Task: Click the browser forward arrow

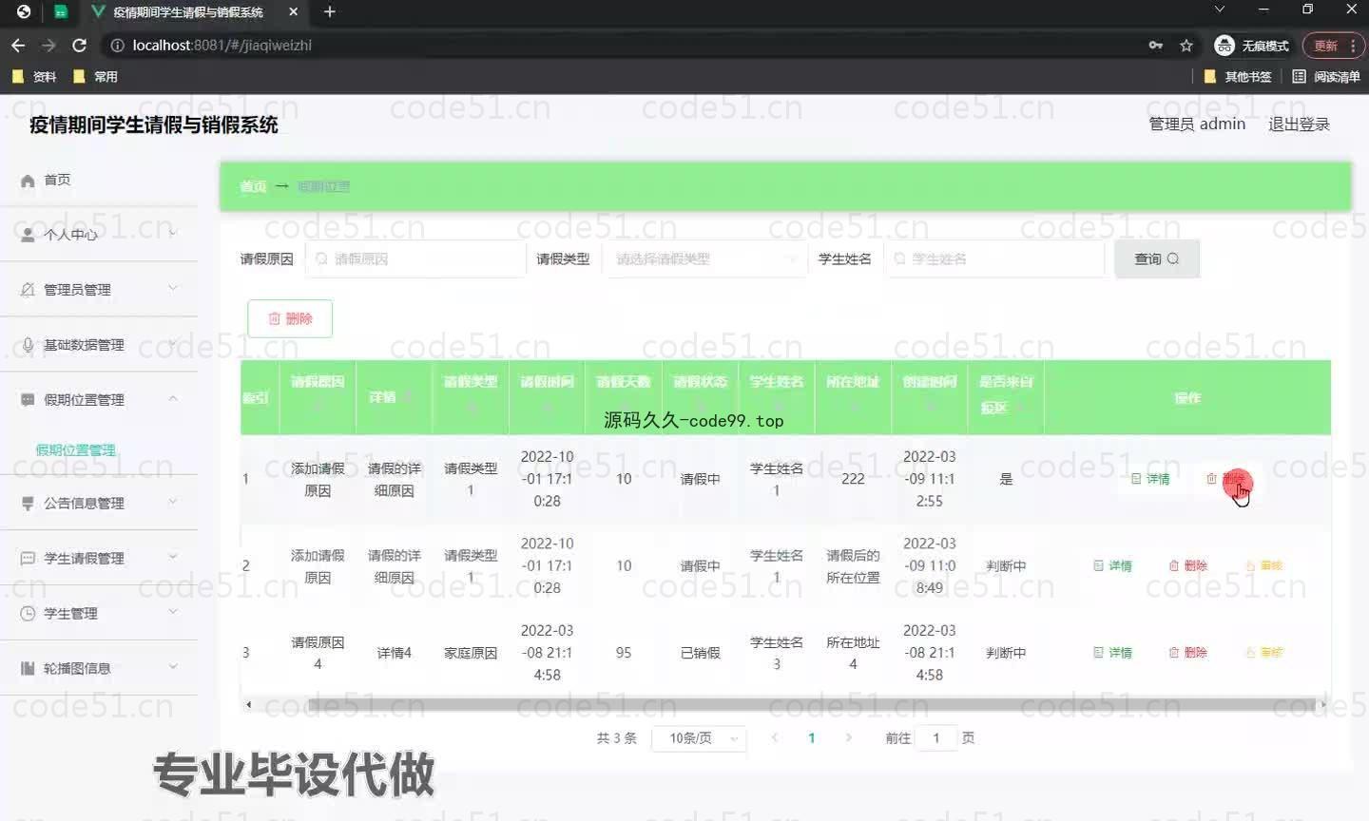Action: point(49,45)
